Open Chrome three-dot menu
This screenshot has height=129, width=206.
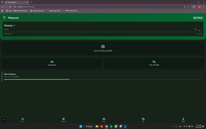203,7
